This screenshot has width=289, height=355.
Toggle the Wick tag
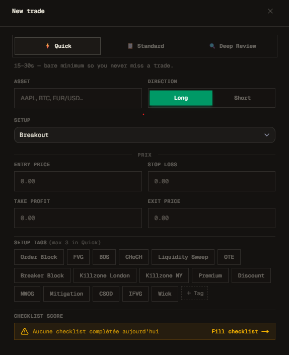(165, 294)
